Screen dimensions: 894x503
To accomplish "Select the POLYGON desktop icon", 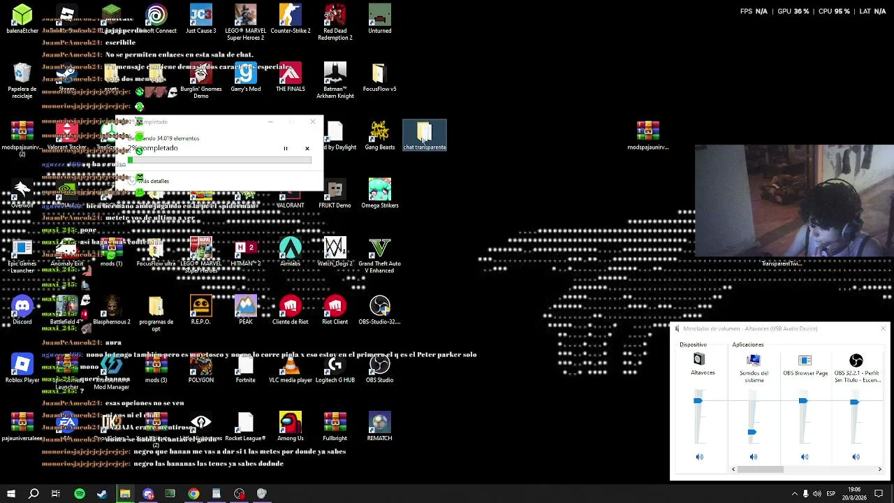I will [x=201, y=368].
